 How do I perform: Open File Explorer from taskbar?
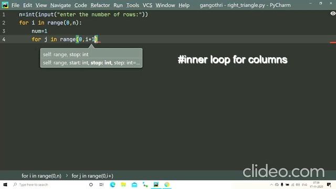[123, 184]
